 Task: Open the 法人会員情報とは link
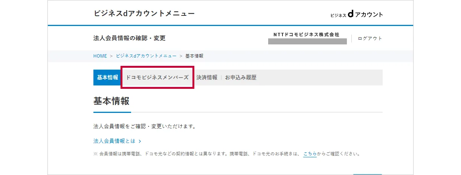(x=114, y=142)
